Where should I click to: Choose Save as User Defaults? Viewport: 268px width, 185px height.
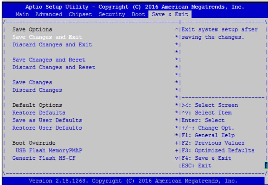coord(47,120)
